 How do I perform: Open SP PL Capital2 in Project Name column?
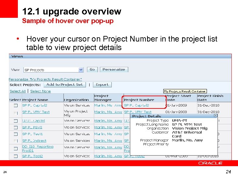(x=35, y=105)
